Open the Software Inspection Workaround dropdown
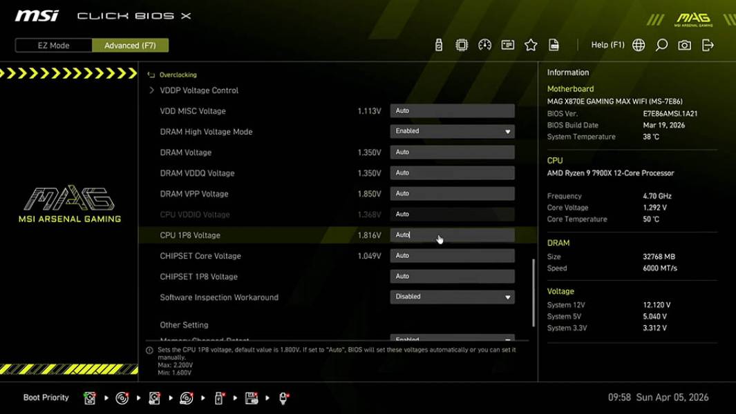Screen dimensions: 736x414 508,296
